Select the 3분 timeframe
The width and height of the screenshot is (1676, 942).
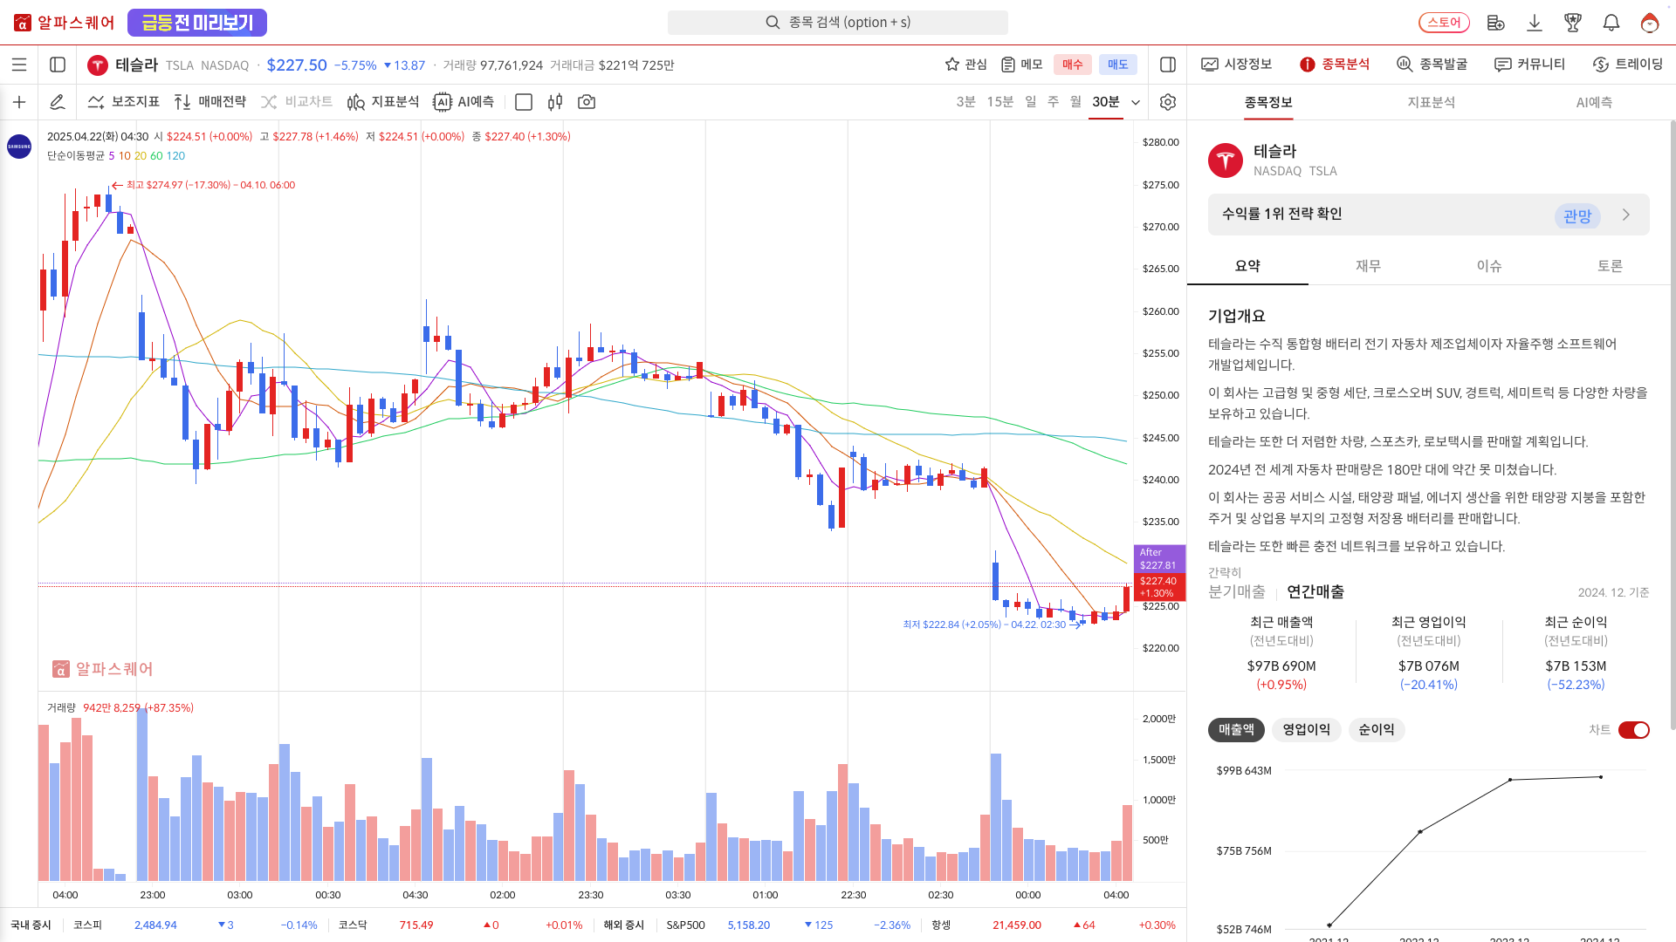(965, 102)
